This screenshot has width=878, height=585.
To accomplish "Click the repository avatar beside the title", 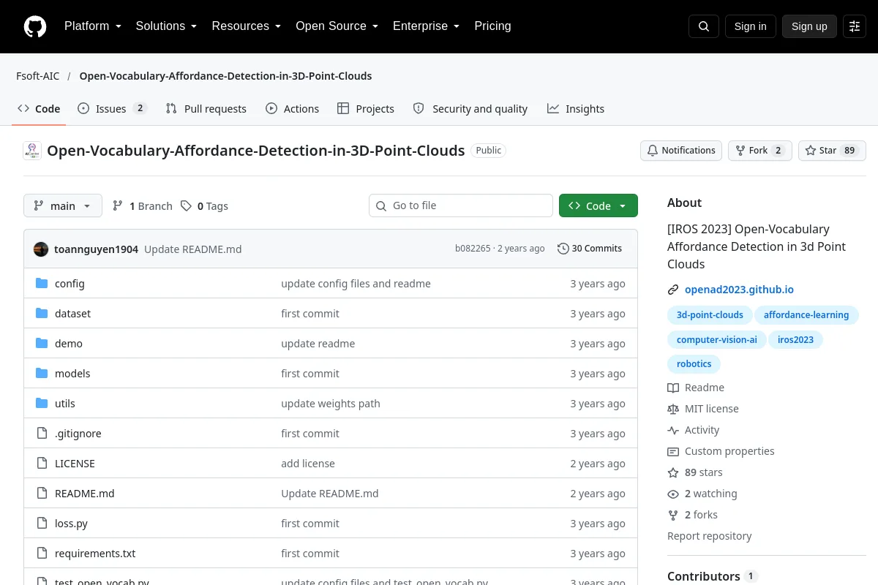I will [x=32, y=151].
